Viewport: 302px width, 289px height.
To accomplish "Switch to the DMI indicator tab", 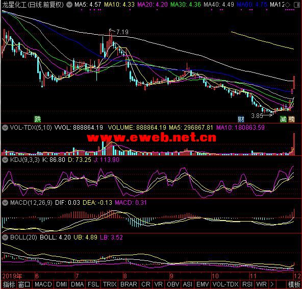I will (62, 284).
